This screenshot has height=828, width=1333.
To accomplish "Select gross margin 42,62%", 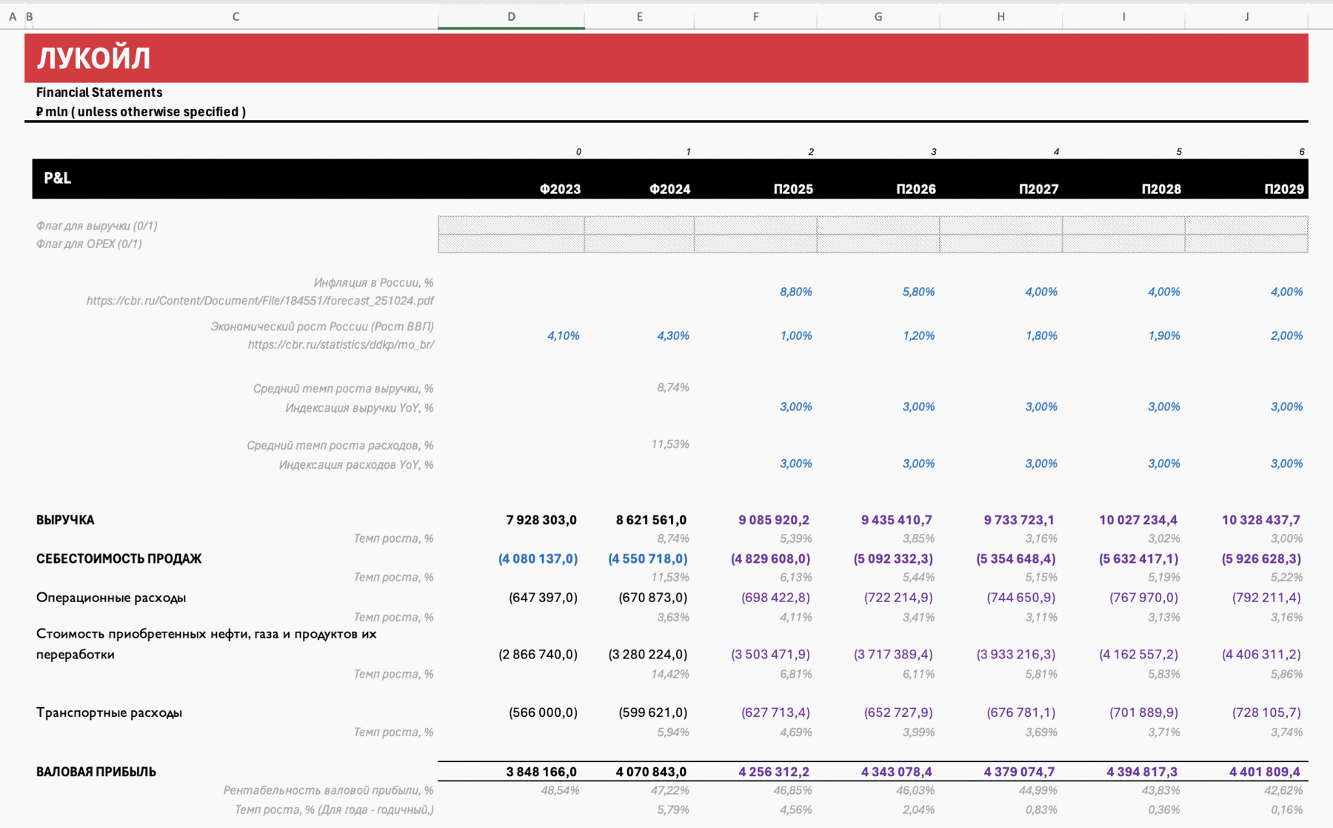I will 1283,791.
